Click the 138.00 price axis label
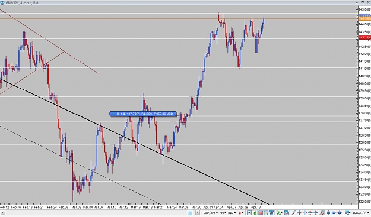The width and height of the screenshot is (371, 217). [x=364, y=113]
